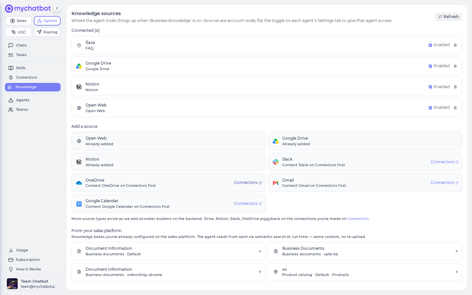Viewport: 472px width, 295px height.
Task: Uncheck Enabled for connected Google Drive
Action: tap(430, 66)
